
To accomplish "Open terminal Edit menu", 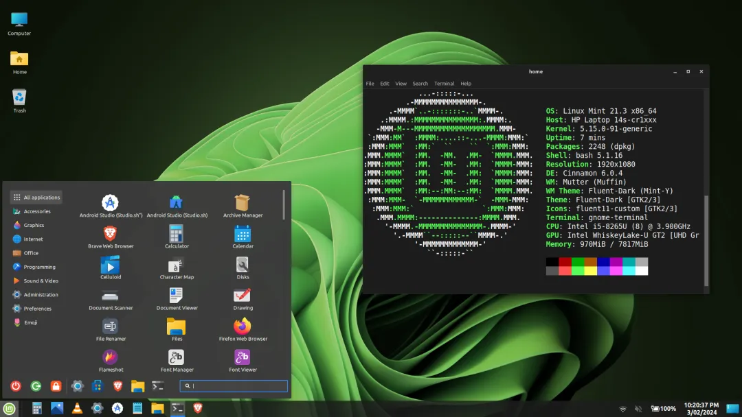I will [384, 84].
